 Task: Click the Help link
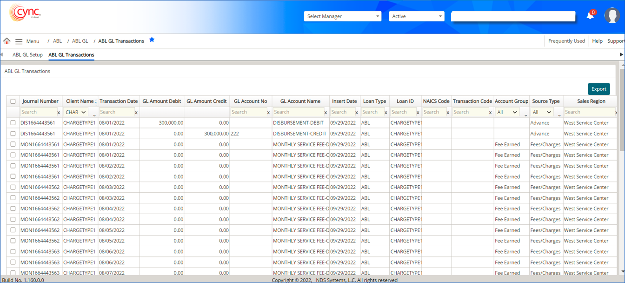[597, 41]
